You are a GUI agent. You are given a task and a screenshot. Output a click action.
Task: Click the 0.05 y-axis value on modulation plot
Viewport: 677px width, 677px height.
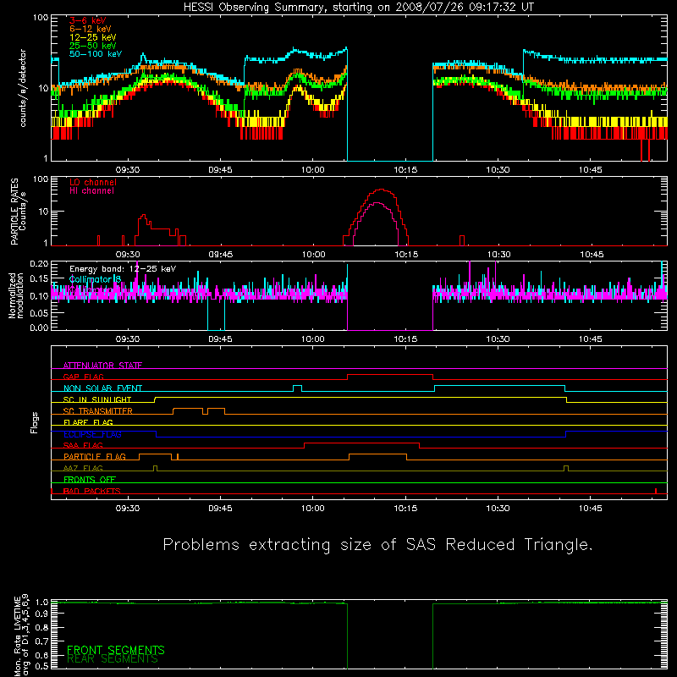[x=39, y=312]
